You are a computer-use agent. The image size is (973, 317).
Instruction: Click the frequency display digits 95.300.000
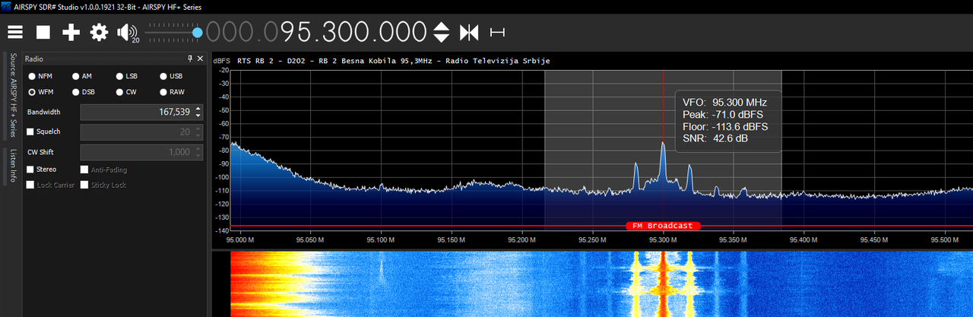[x=354, y=32]
